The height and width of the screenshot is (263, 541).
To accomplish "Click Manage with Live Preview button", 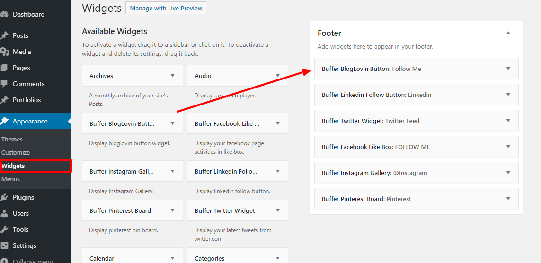I will pos(166,8).
